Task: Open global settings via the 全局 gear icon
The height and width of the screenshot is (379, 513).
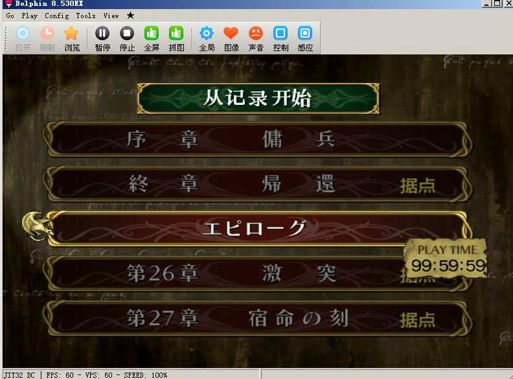Action: point(207,38)
